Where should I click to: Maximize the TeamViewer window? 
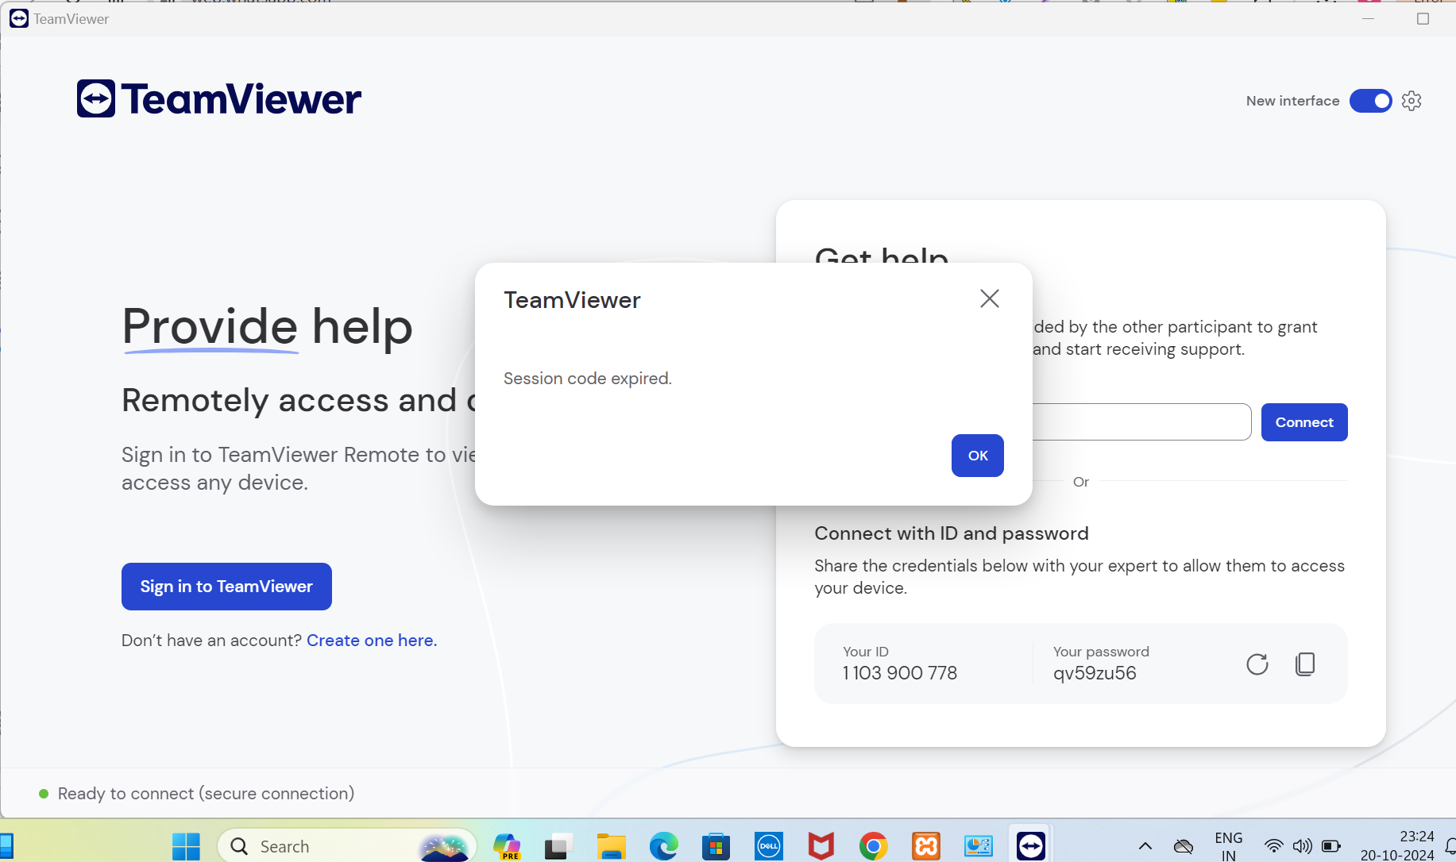click(1423, 18)
